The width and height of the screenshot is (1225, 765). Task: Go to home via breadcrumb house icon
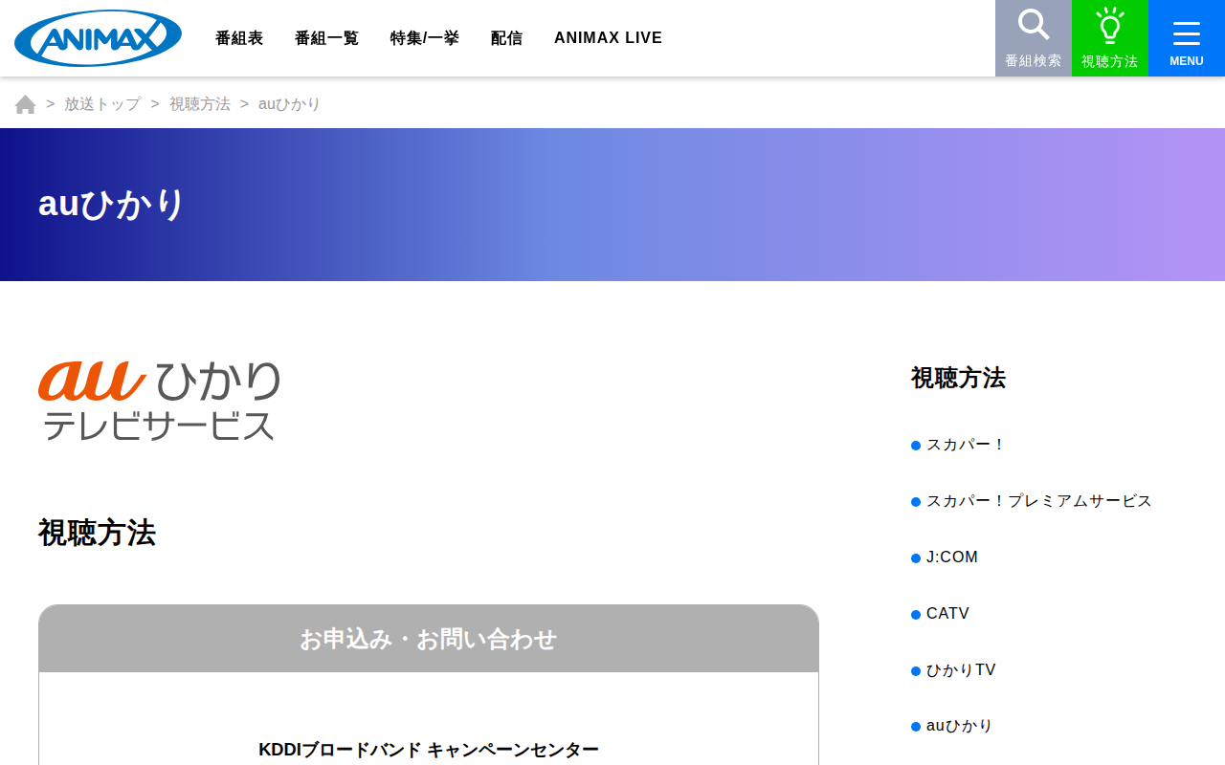[26, 104]
